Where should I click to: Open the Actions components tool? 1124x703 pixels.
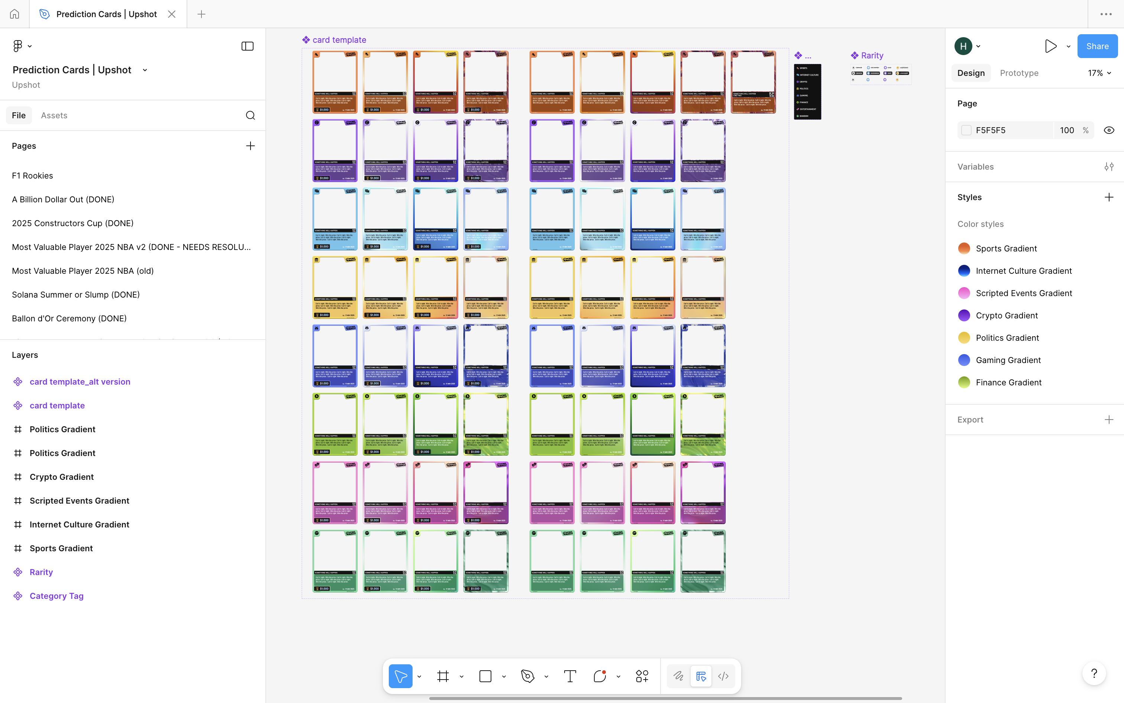pyautogui.click(x=642, y=676)
